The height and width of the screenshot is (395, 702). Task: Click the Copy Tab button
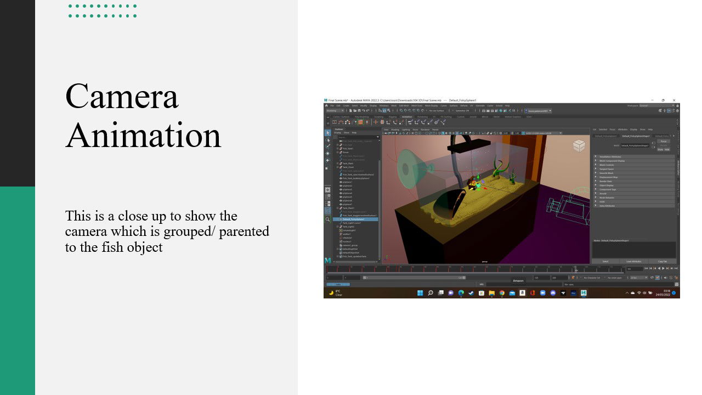pyautogui.click(x=662, y=261)
